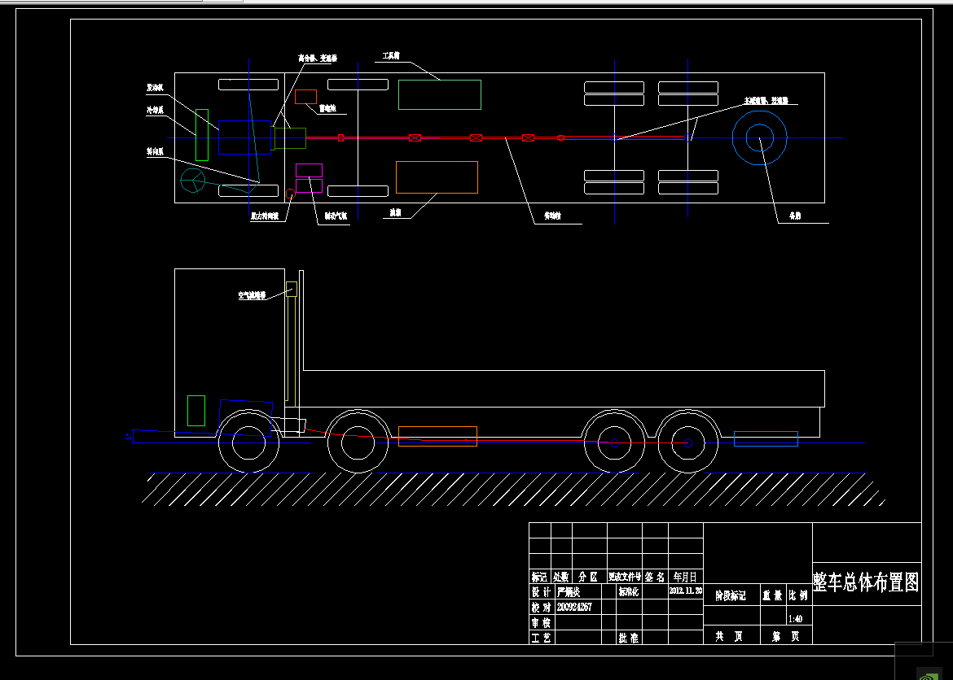Image resolution: width=953 pixels, height=680 pixels.
Task: Click the blue spare tire rectangle in side view
Action: tap(766, 438)
